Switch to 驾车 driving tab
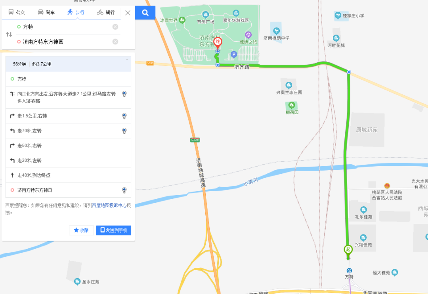428x294 pixels. pyautogui.click(x=46, y=12)
